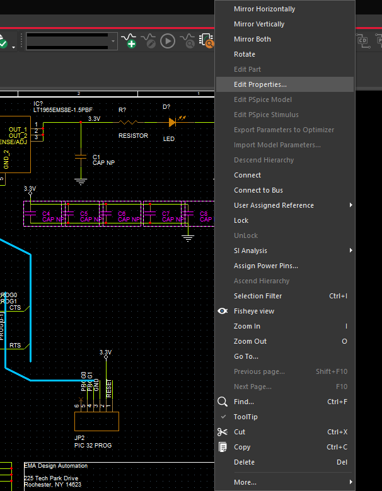Screen dimensions: 382x491
Task: Open Selection Filter menu entry
Action: point(285,296)
